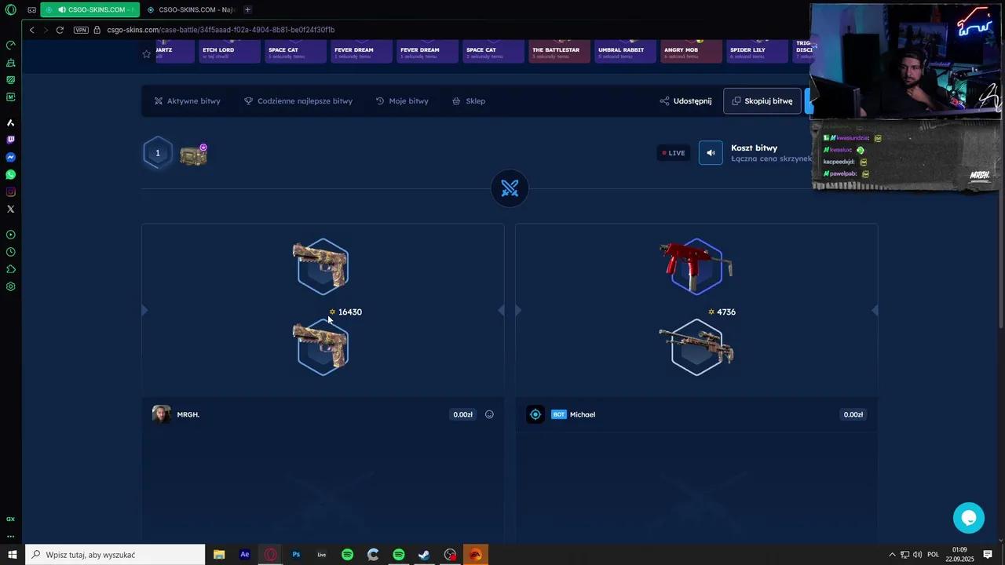The image size is (1005, 565).
Task: Open the sidebar Player icon
Action: coord(10,235)
